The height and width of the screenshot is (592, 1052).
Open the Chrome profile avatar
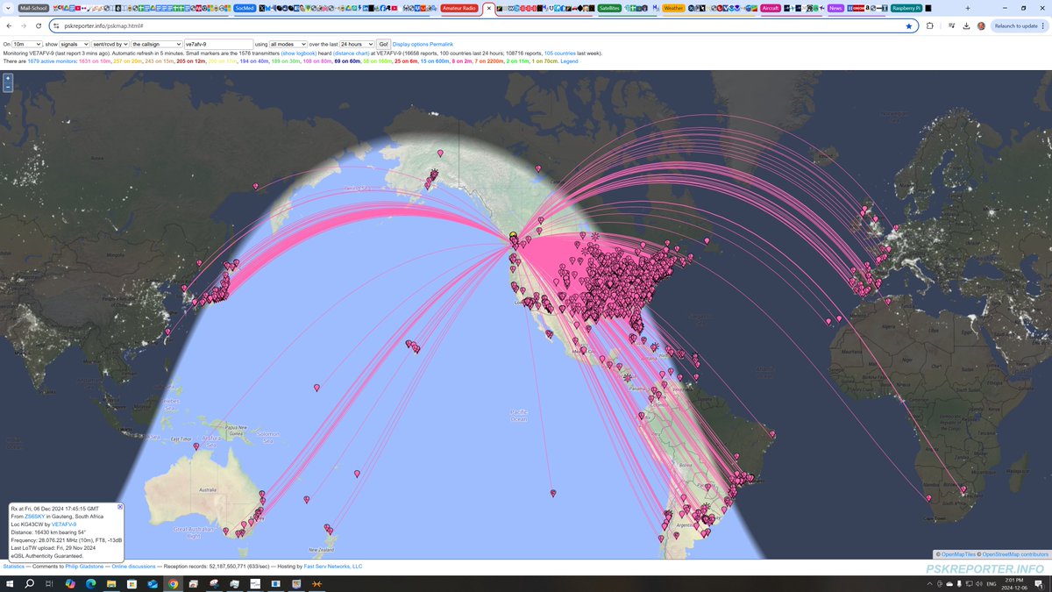(x=981, y=26)
